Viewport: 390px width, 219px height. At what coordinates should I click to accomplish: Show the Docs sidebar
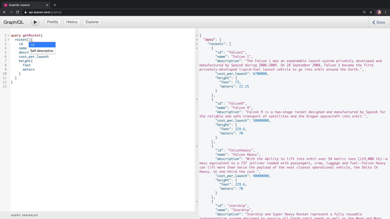379,22
